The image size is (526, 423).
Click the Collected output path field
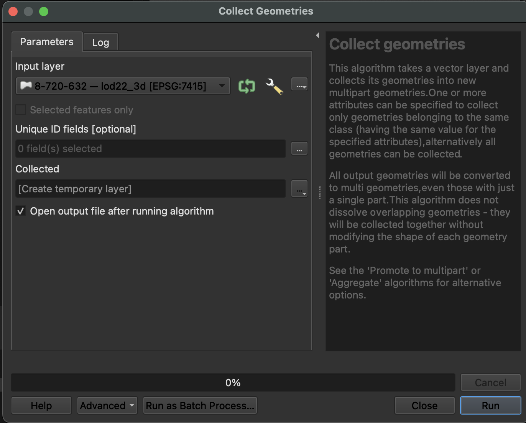[151, 189]
